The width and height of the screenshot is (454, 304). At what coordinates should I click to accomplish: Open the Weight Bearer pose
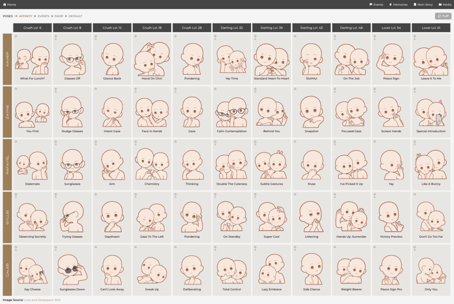[x=351, y=270]
